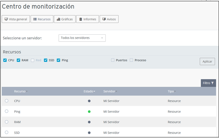Viewport: 219px width, 138px height.
Task: Click Resource type in the RAM row
Action: point(174,122)
